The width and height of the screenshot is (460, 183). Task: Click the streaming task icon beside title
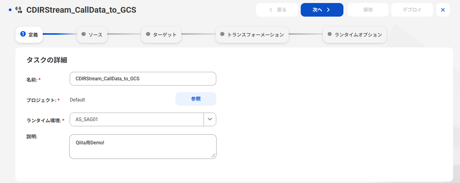click(19, 10)
